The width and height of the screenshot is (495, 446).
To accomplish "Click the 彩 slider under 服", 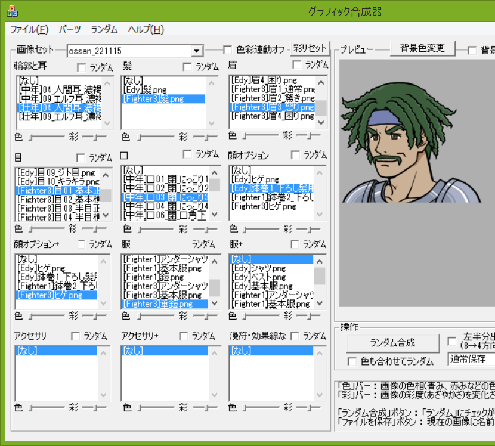I will pyautogui.click(x=205, y=315).
